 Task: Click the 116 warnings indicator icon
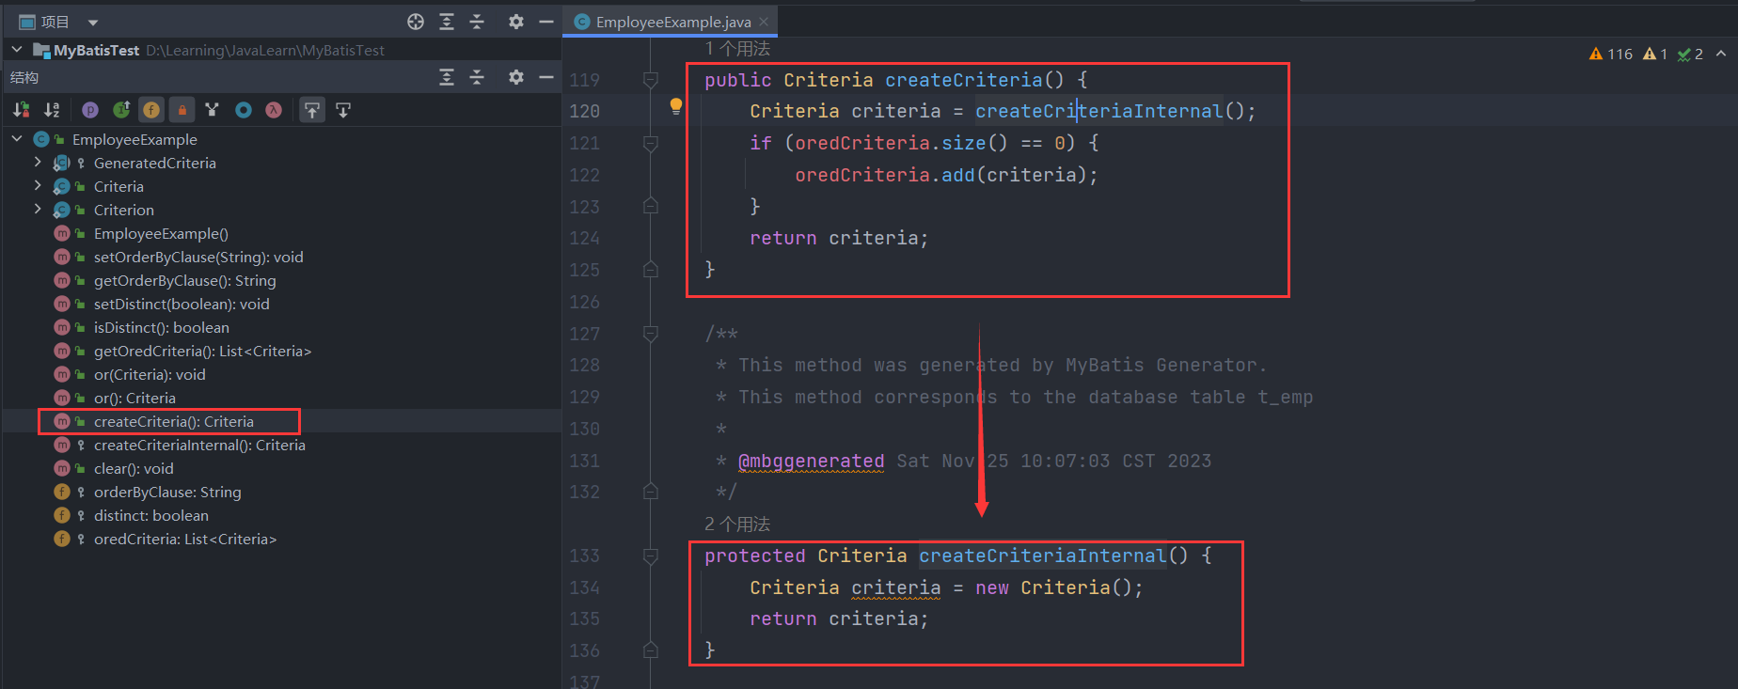(x=1596, y=54)
